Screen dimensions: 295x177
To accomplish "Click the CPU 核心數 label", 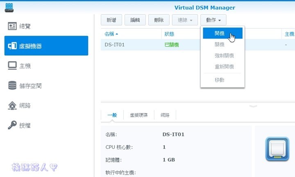I will [119, 147].
